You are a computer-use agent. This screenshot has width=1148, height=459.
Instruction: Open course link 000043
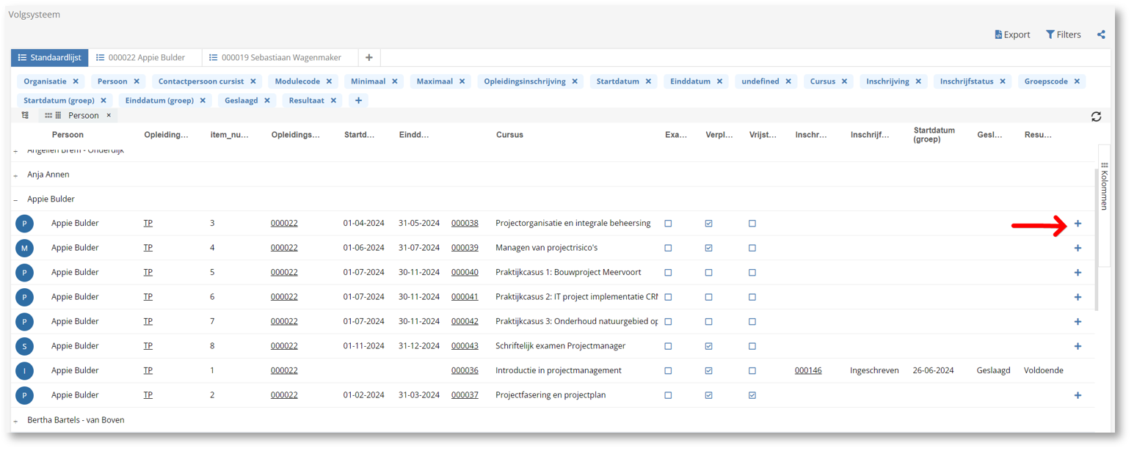pos(465,345)
